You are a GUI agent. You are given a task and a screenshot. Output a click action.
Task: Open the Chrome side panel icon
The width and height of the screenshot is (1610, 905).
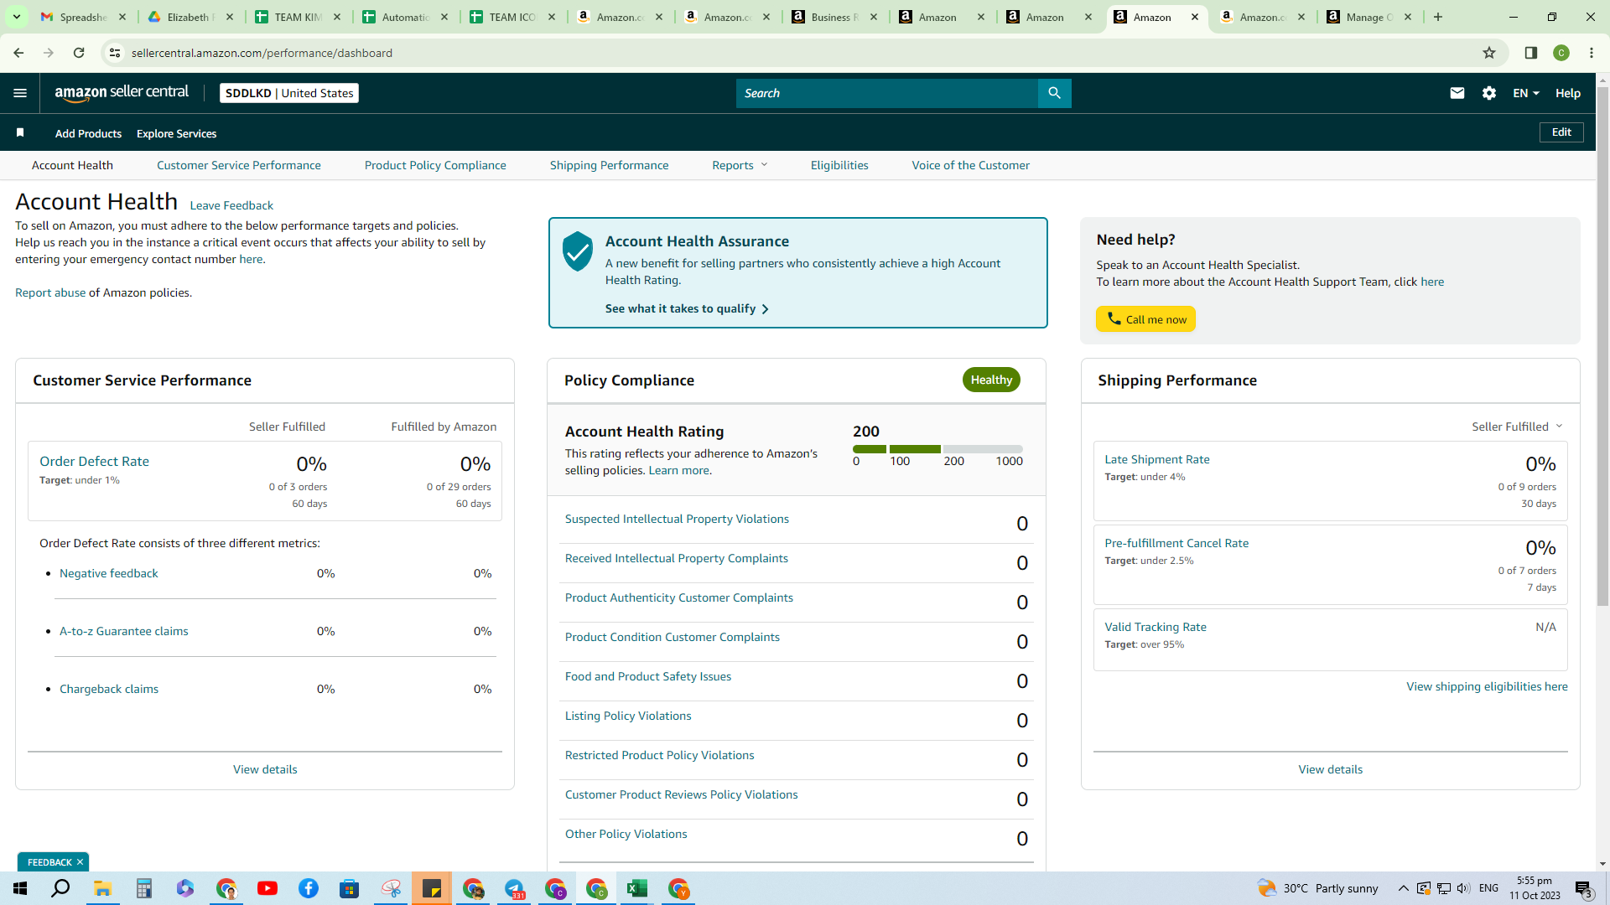(x=1531, y=53)
